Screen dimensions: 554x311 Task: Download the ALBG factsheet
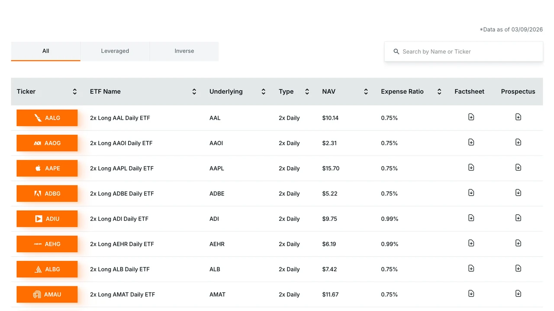tap(471, 268)
